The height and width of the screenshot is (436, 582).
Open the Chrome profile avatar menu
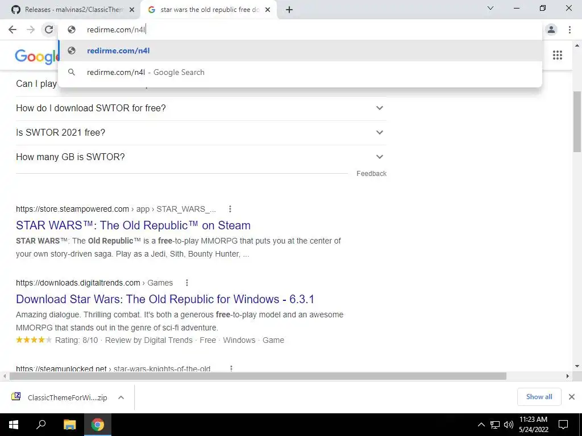[x=551, y=30]
